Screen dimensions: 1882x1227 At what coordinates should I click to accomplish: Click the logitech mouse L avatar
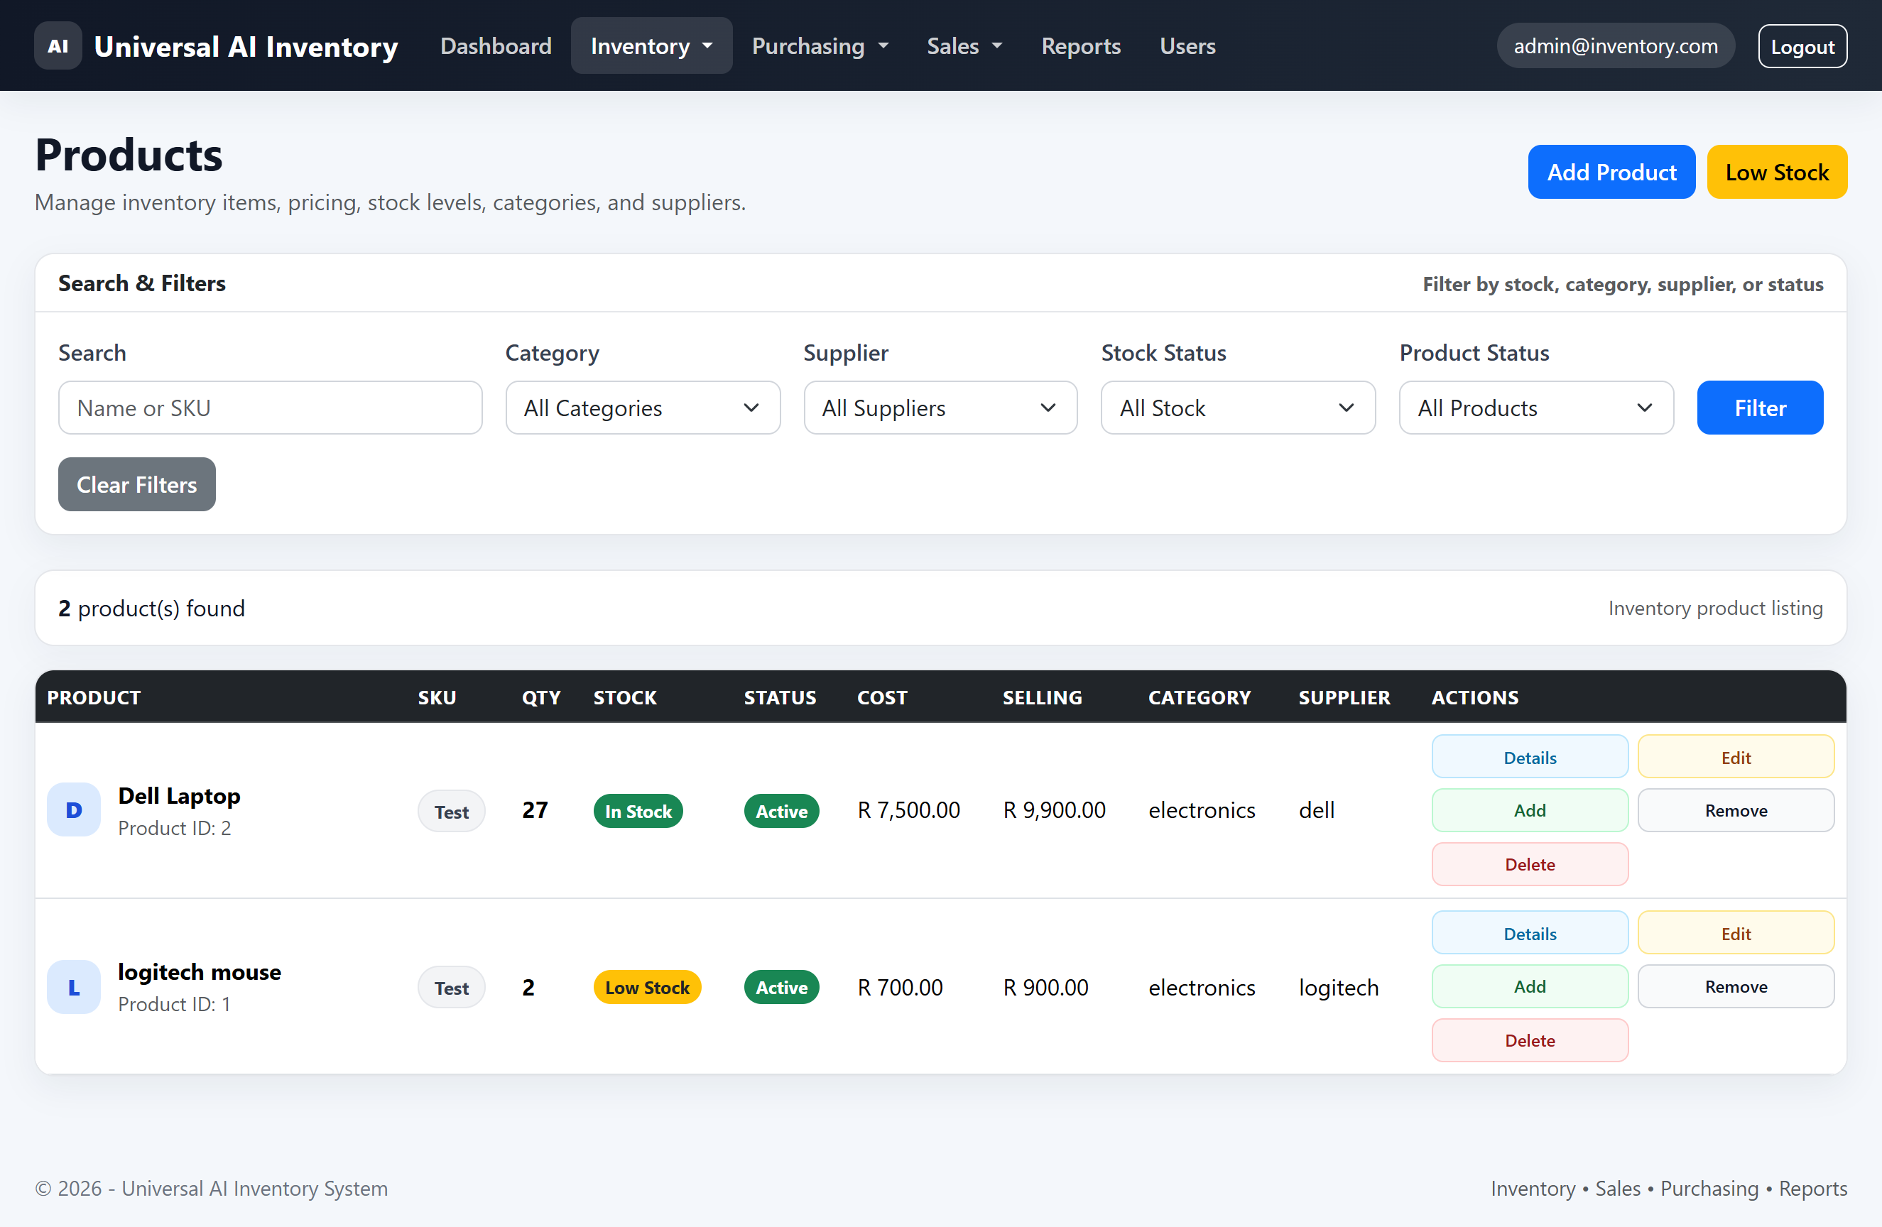(74, 987)
